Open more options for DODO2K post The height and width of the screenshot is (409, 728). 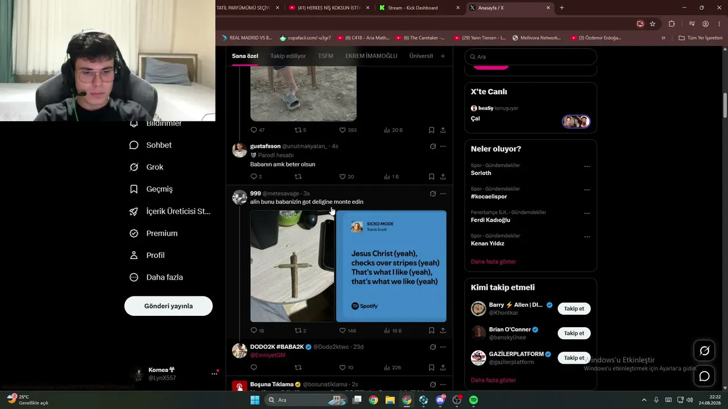[443, 347]
